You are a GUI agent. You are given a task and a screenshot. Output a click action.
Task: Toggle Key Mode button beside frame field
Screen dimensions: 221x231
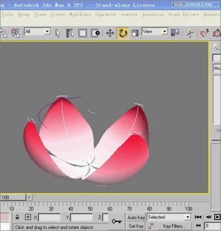pyautogui.click(x=199, y=226)
